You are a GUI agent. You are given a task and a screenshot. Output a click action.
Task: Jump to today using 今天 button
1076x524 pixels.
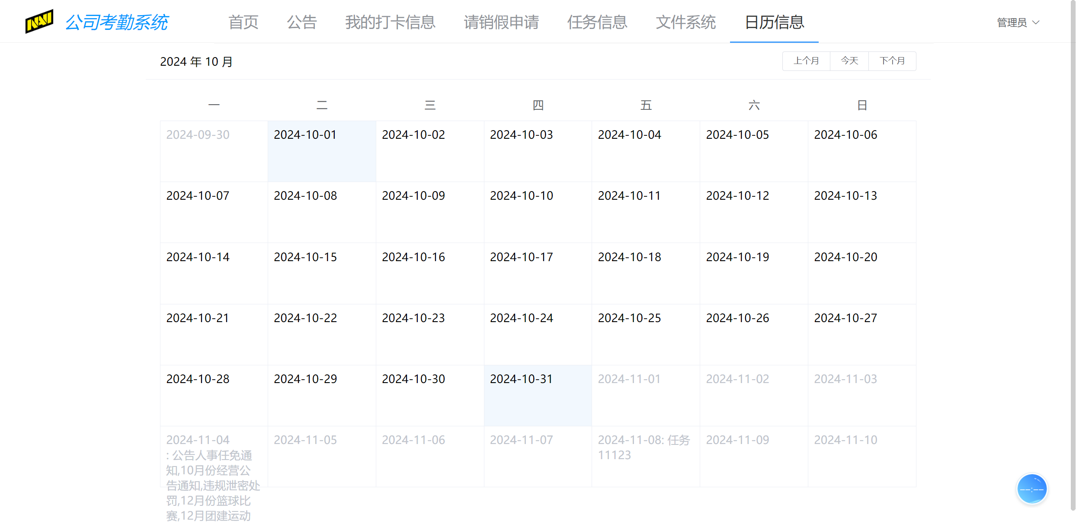(849, 61)
